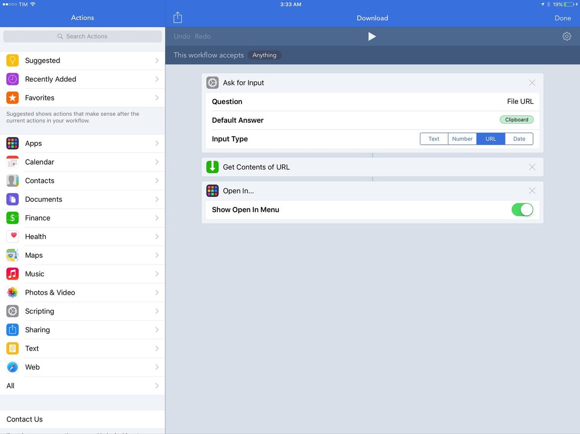This screenshot has height=434, width=580.
Task: Tap the Open In... action icon
Action: pyautogui.click(x=212, y=191)
